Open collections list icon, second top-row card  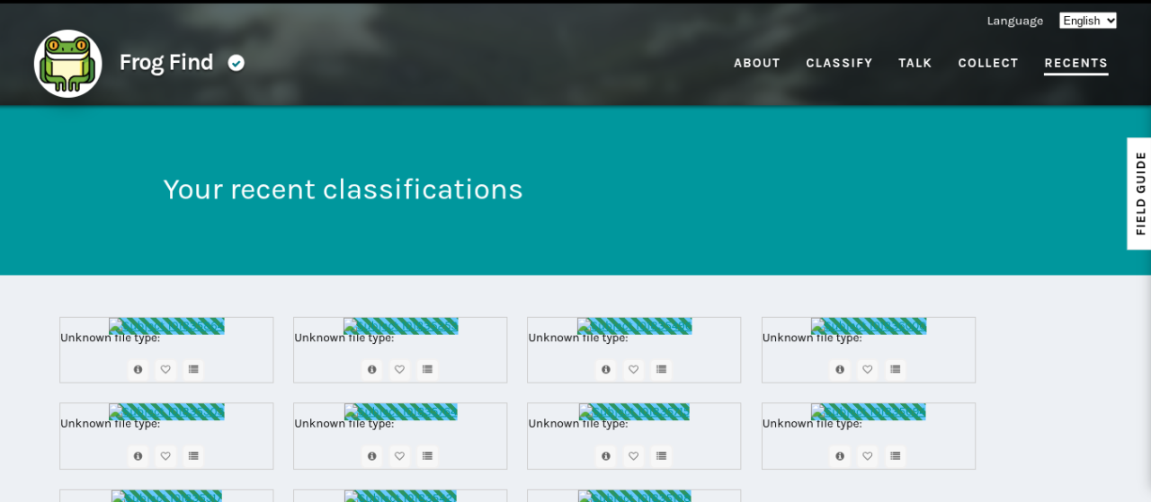427,369
